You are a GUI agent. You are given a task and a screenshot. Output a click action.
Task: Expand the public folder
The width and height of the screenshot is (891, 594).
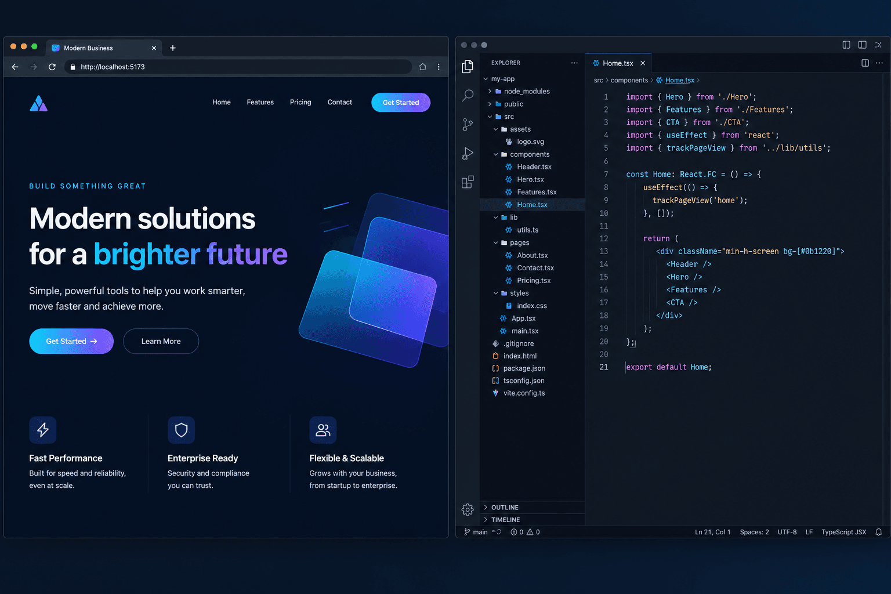click(x=490, y=104)
